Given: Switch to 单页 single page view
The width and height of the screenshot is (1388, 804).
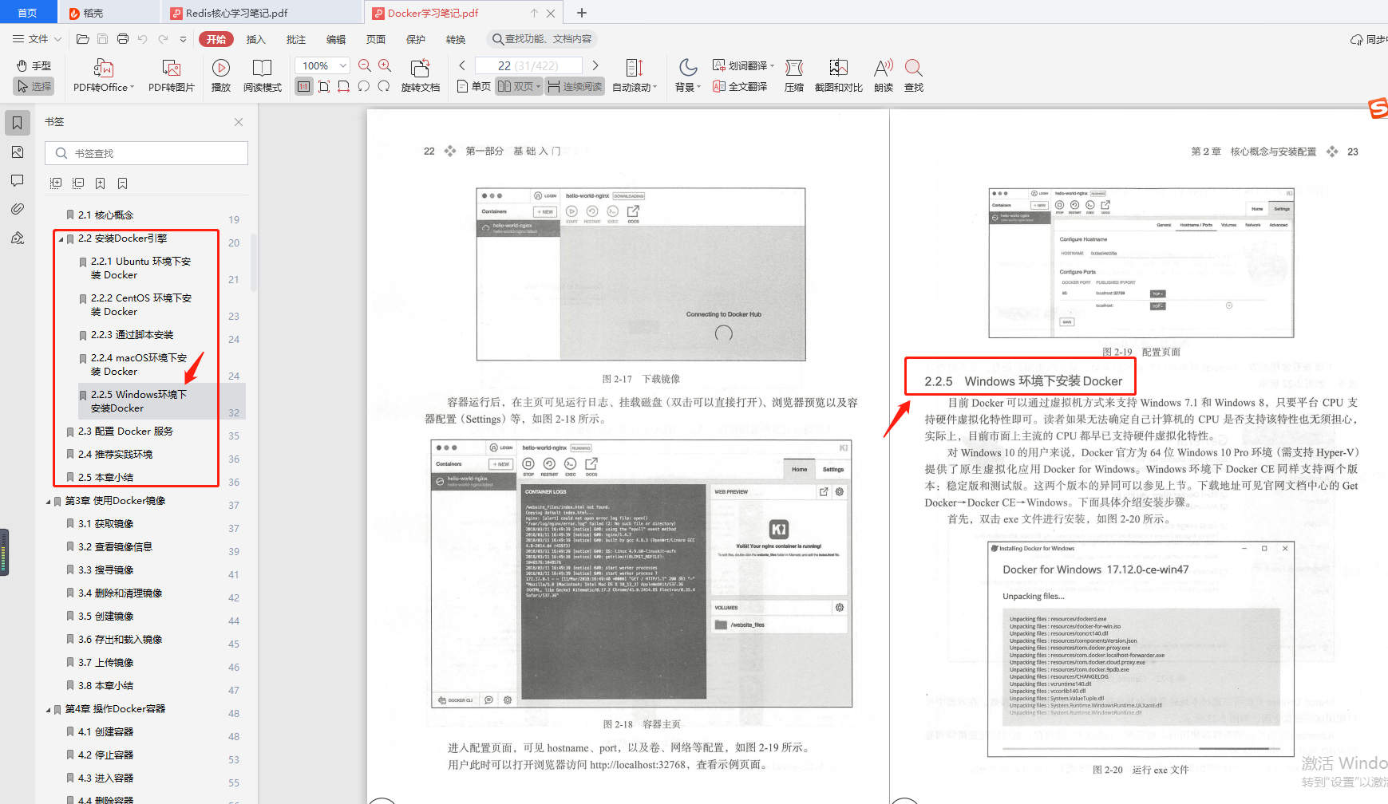Looking at the screenshot, I should click(474, 86).
